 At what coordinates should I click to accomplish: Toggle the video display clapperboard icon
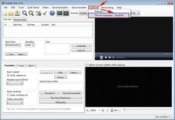point(66,13)
